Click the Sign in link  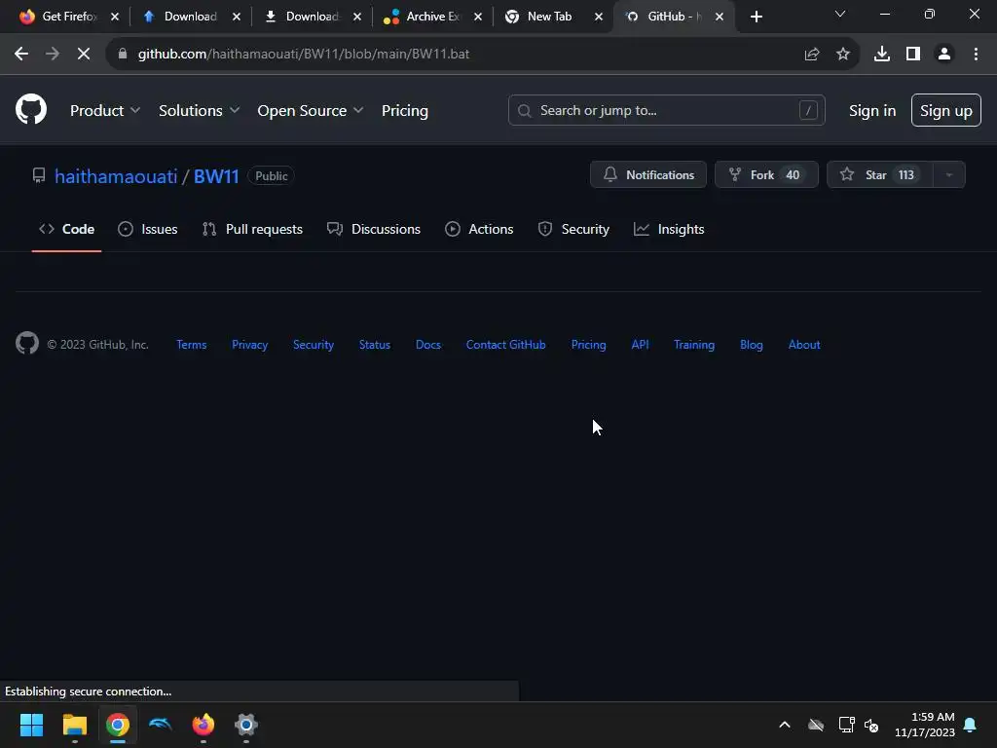point(872,111)
